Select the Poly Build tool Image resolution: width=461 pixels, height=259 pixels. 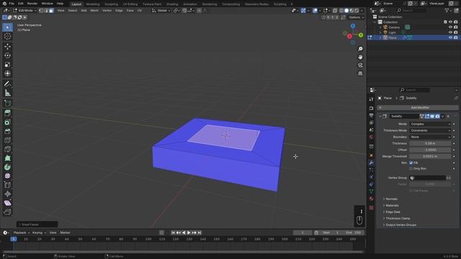click(x=7, y=158)
